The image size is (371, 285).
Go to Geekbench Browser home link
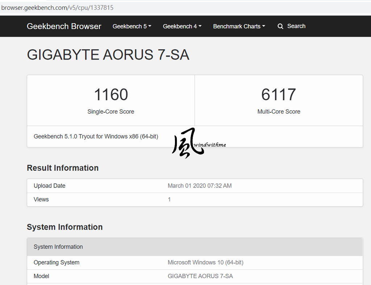(64, 26)
